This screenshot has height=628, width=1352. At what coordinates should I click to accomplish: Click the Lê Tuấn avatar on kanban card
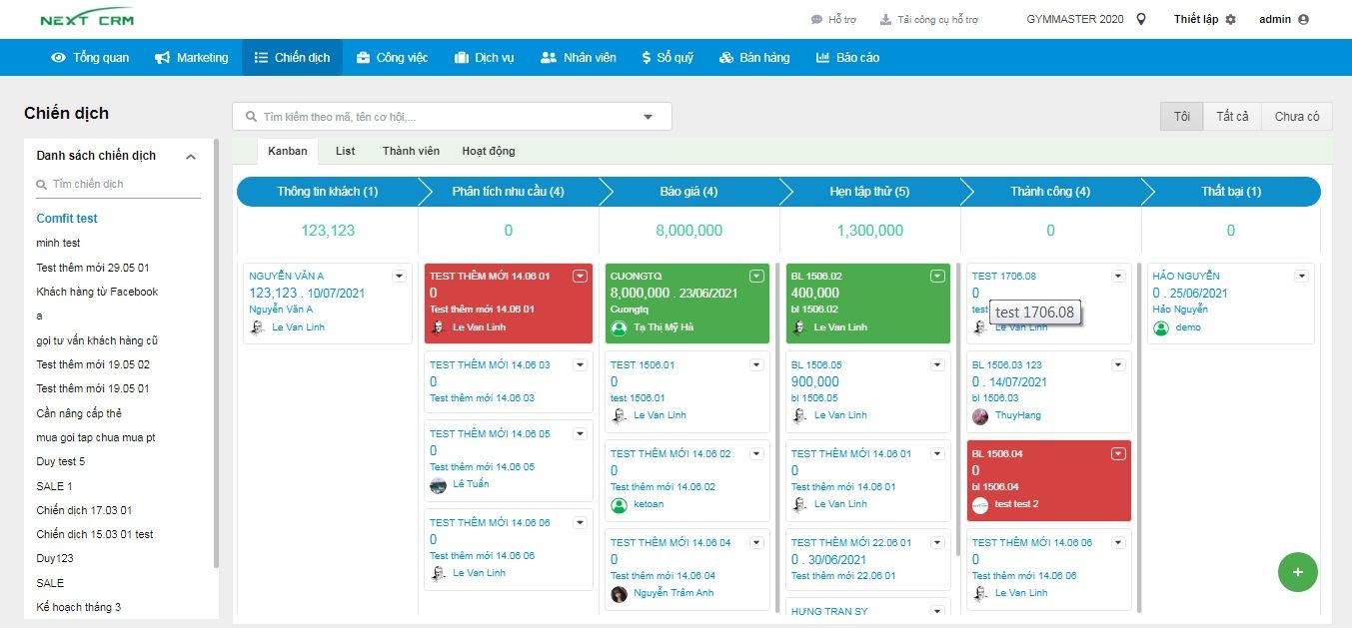tap(438, 485)
